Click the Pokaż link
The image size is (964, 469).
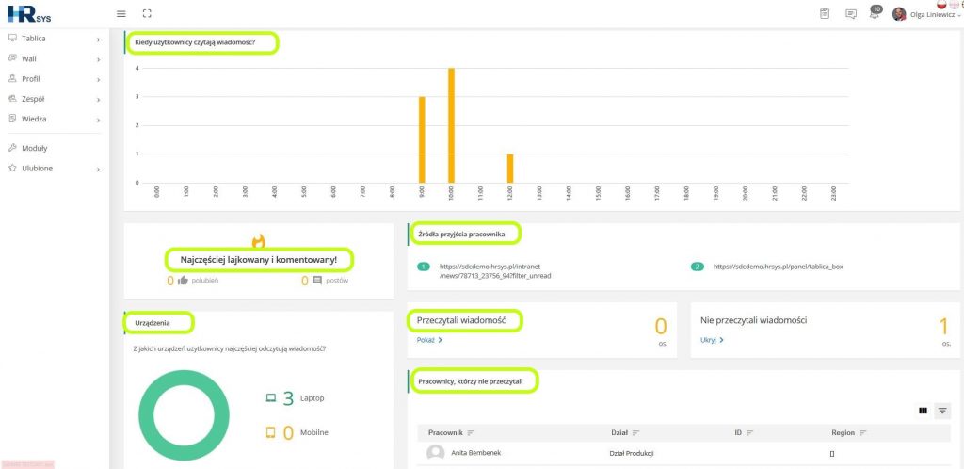(x=429, y=339)
